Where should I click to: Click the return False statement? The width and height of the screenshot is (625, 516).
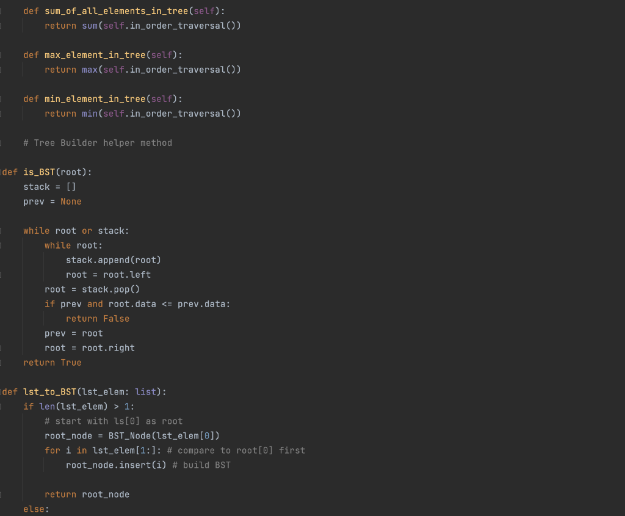coord(97,318)
